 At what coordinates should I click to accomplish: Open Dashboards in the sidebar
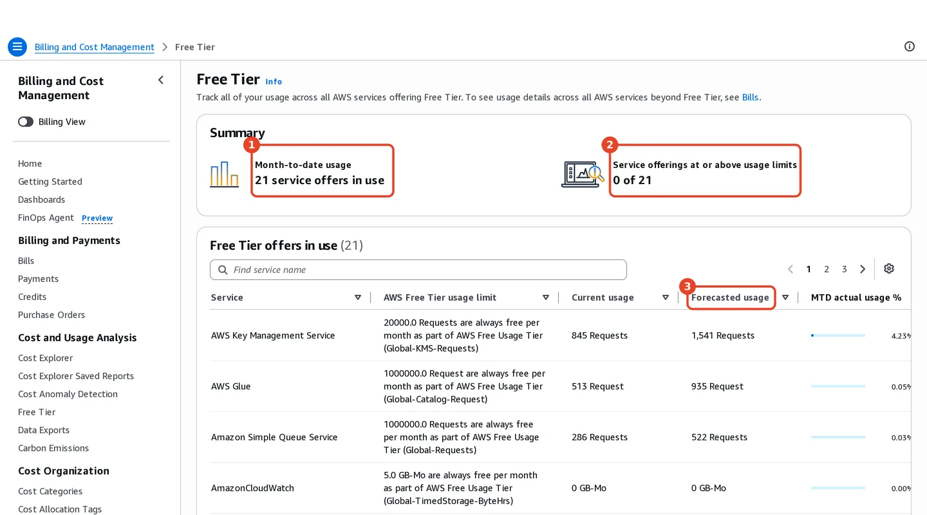click(x=42, y=200)
